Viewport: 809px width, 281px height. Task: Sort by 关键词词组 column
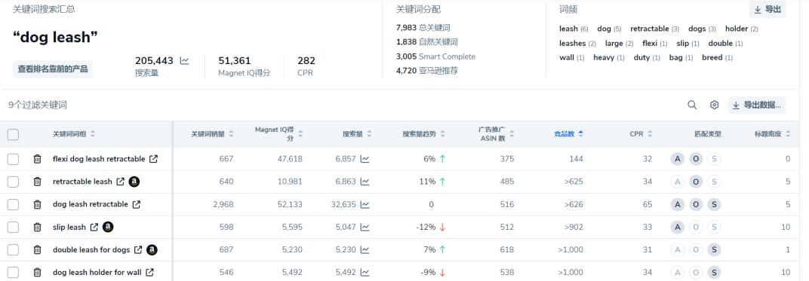74,134
